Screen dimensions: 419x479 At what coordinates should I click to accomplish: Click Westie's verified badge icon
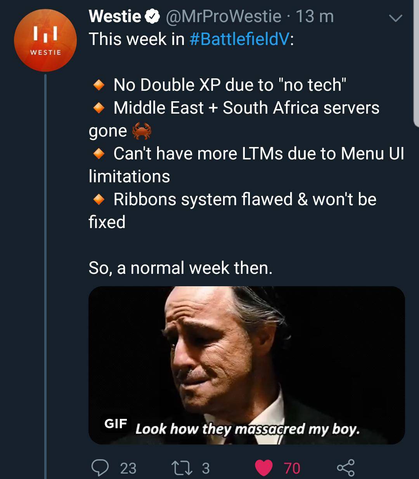click(x=151, y=16)
